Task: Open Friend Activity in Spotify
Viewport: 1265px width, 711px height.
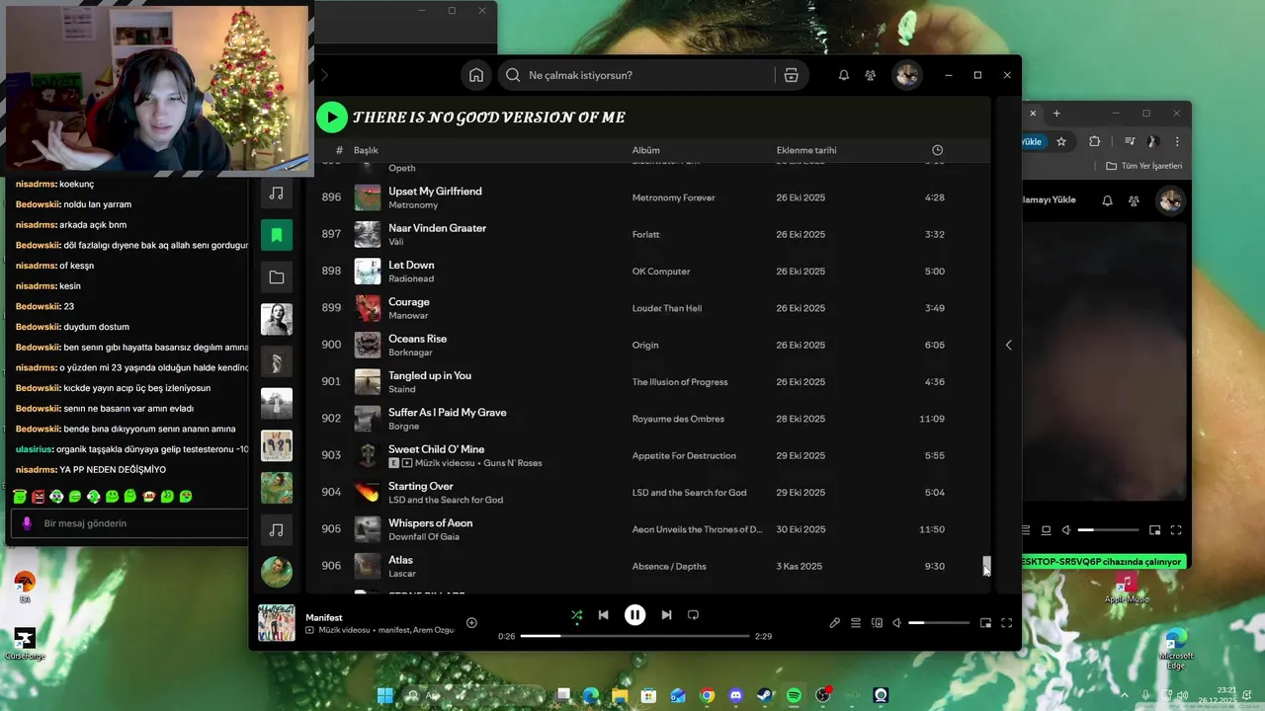Action: [870, 75]
